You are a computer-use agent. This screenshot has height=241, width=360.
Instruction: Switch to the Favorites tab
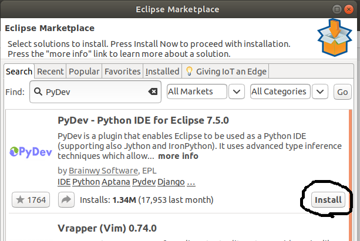(122, 72)
